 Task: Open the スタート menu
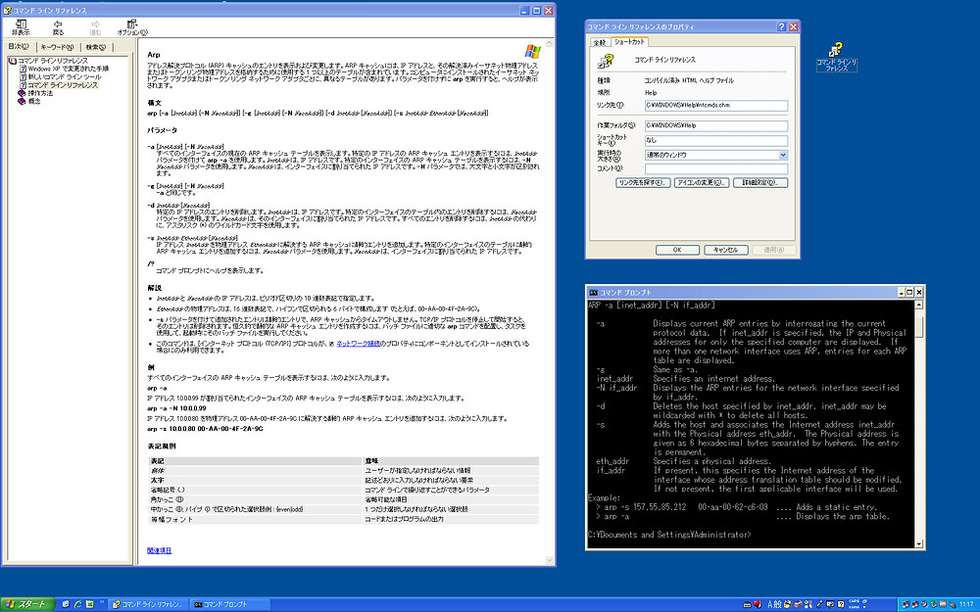coord(28,604)
